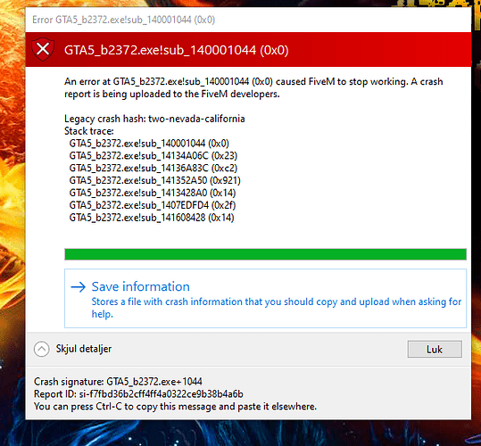Viewport: 481px width, 446px height.
Task: Click the dialog title bar text
Action: point(123,20)
